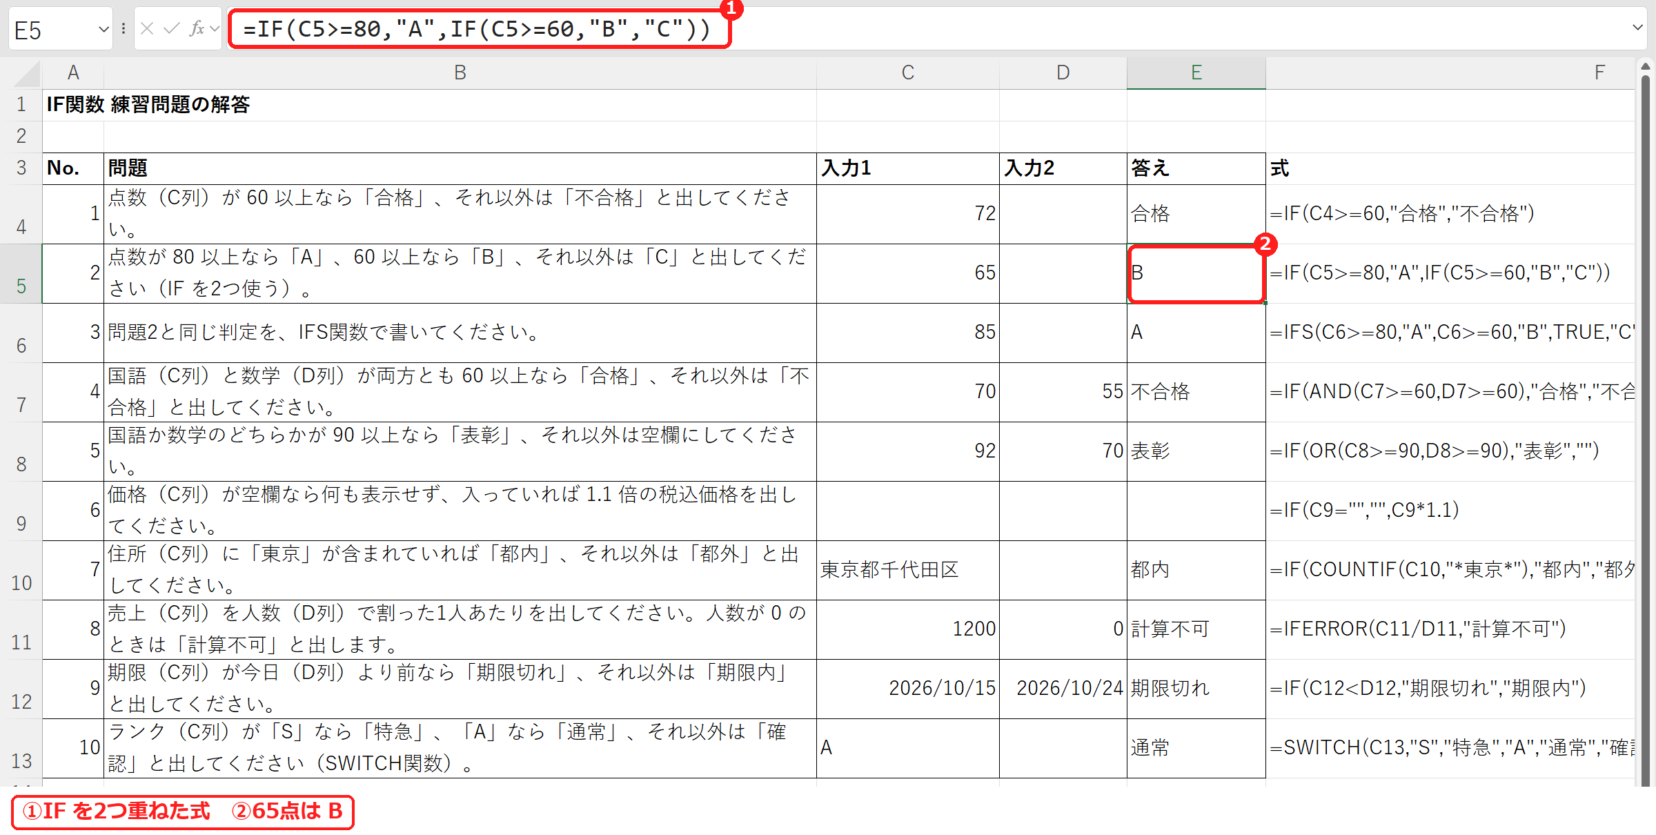
Task: Select column E header
Action: pyautogui.click(x=1196, y=73)
